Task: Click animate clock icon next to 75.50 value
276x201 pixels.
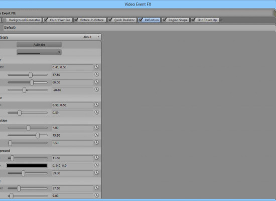Action: (97, 135)
